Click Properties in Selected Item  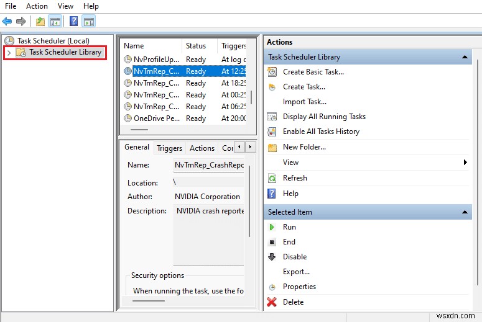(x=299, y=287)
